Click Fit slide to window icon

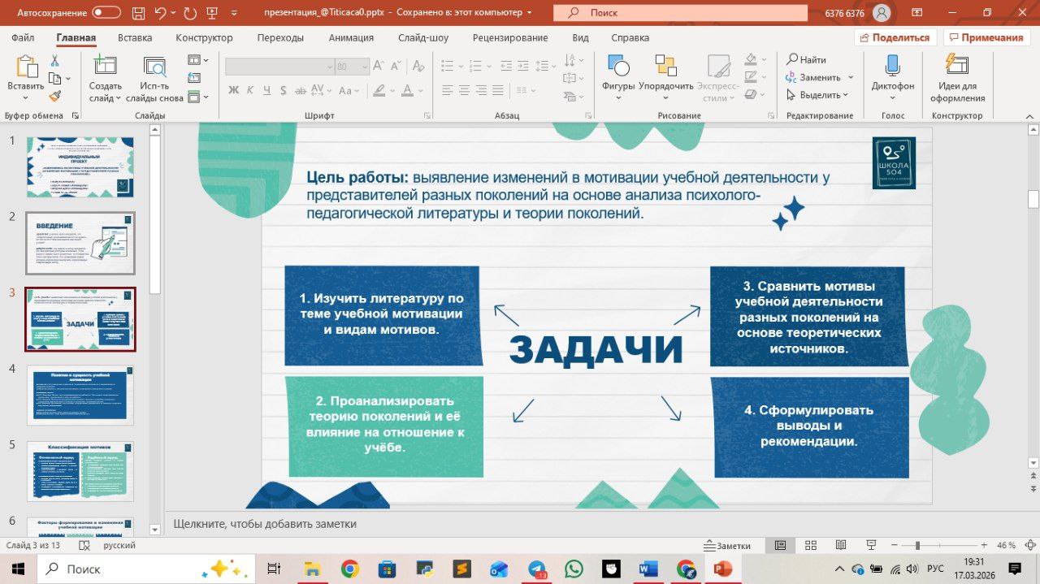coord(1030,545)
